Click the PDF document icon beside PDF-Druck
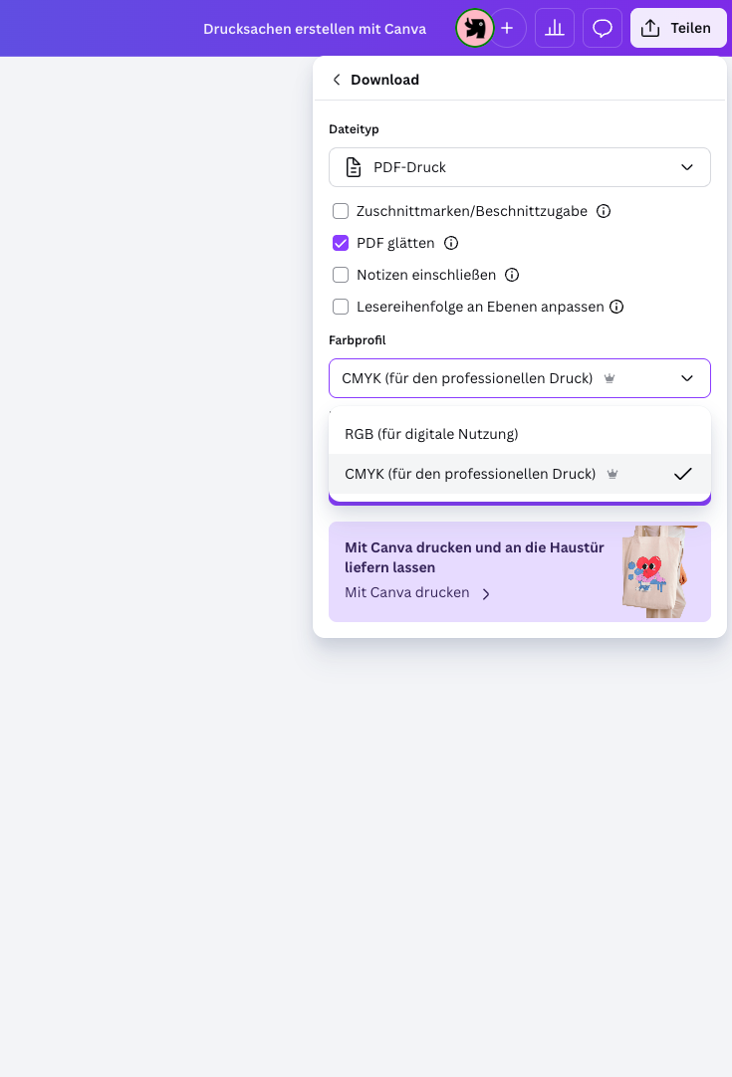732x1077 pixels. [354, 166]
